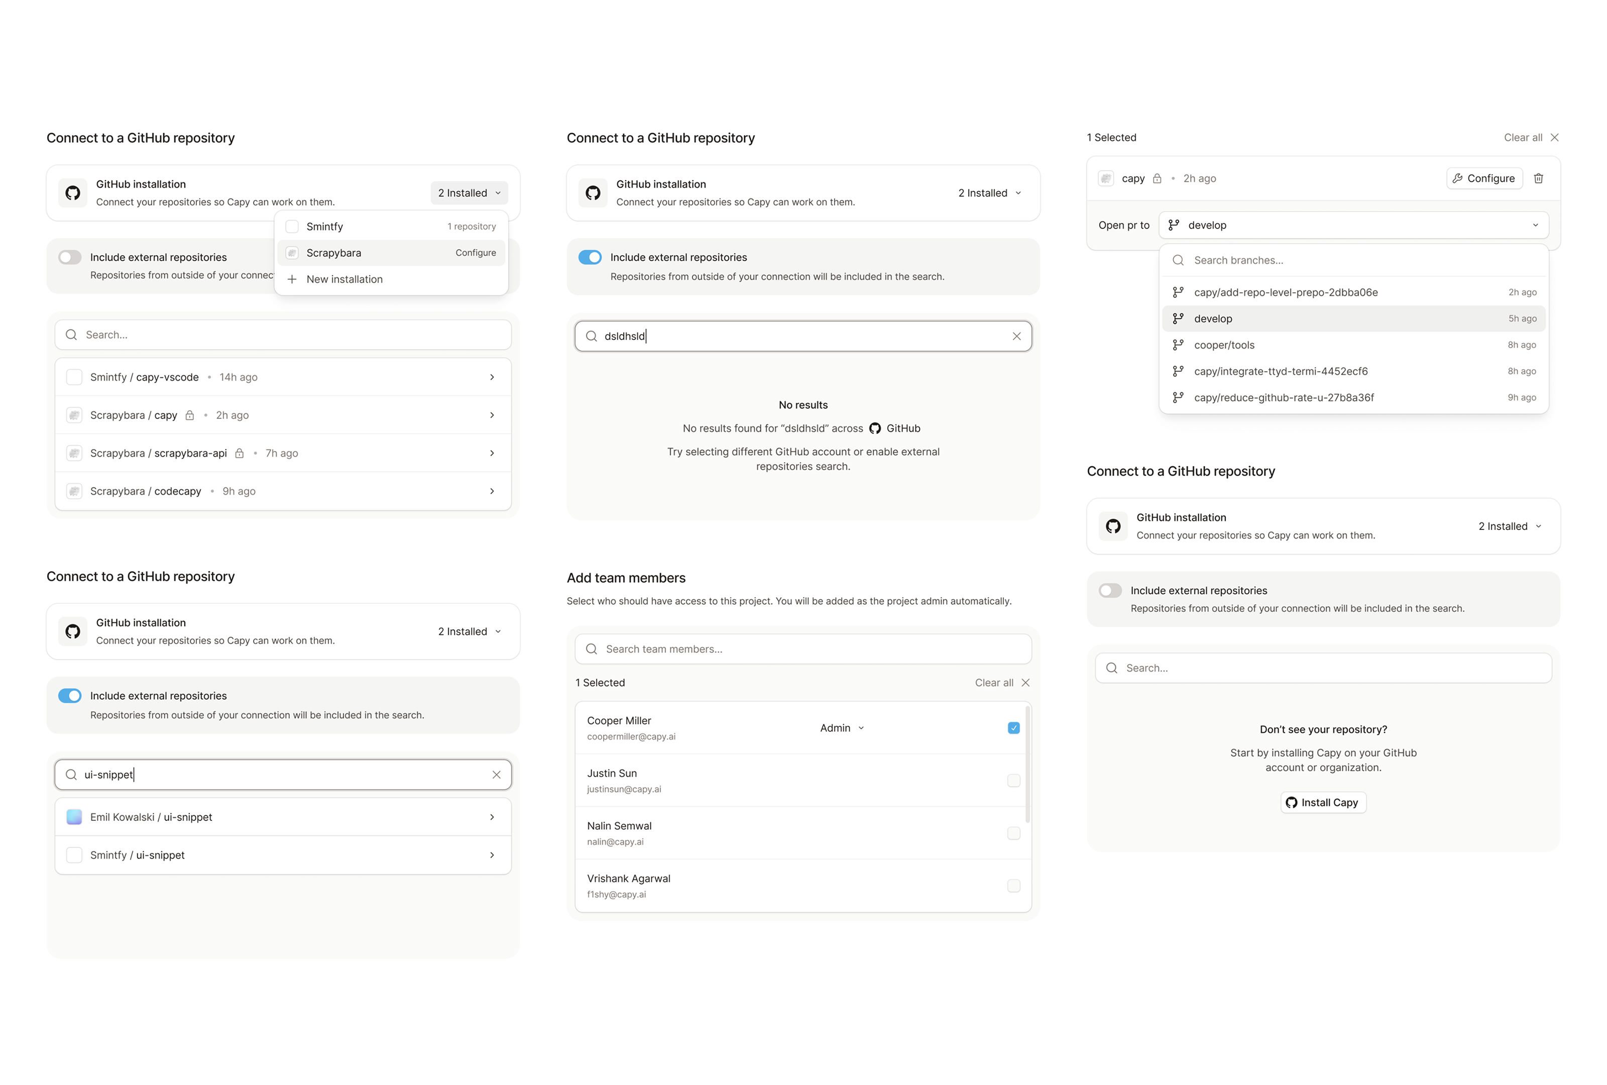Click the X icon beside team Clear all
This screenshot has height=1085, width=1607.
point(1025,683)
